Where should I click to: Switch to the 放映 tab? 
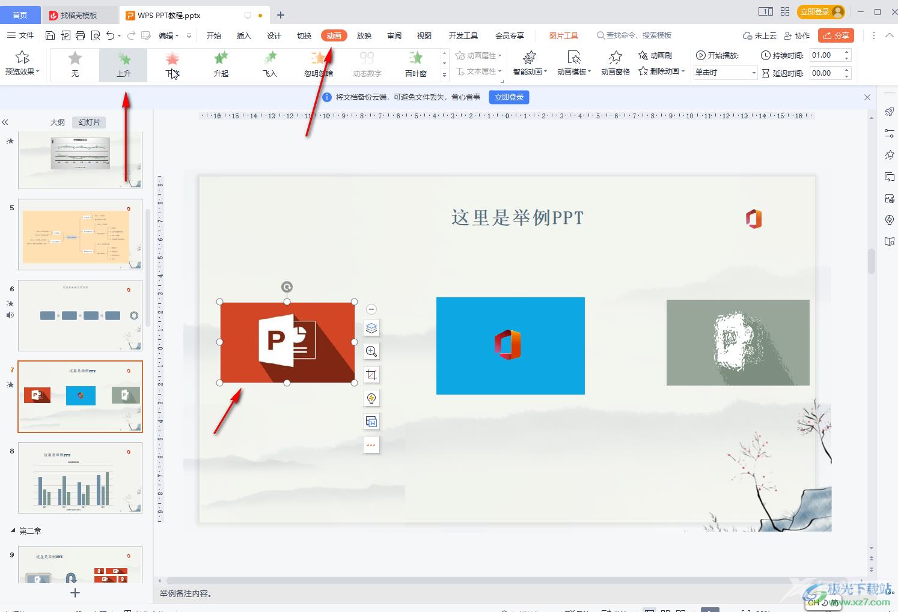coord(364,35)
